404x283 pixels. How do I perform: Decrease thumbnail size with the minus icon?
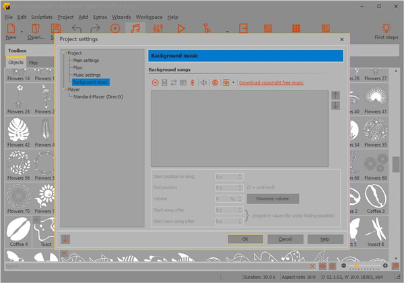343,265
